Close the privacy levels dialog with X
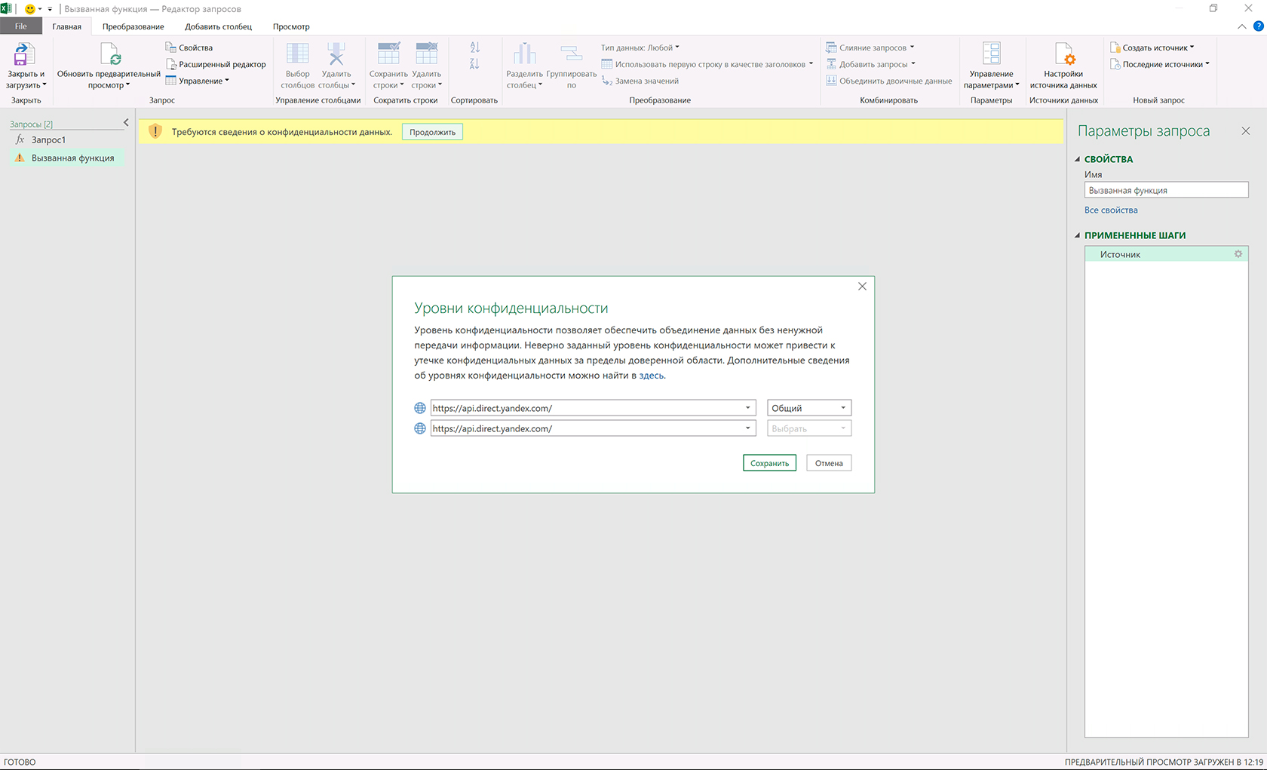 (x=862, y=287)
